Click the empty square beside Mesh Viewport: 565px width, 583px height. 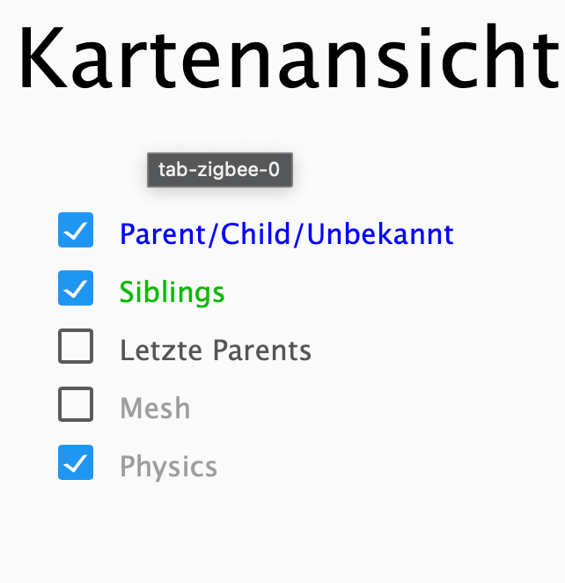pos(76,405)
